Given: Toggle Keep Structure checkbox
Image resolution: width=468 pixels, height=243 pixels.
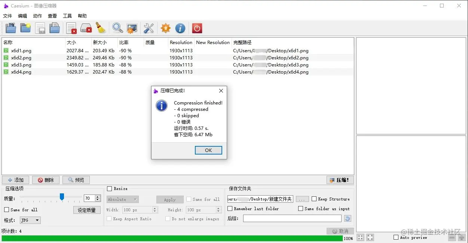Looking at the screenshot, I should coord(314,199).
